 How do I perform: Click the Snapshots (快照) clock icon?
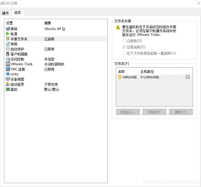pyautogui.click(x=8, y=44)
